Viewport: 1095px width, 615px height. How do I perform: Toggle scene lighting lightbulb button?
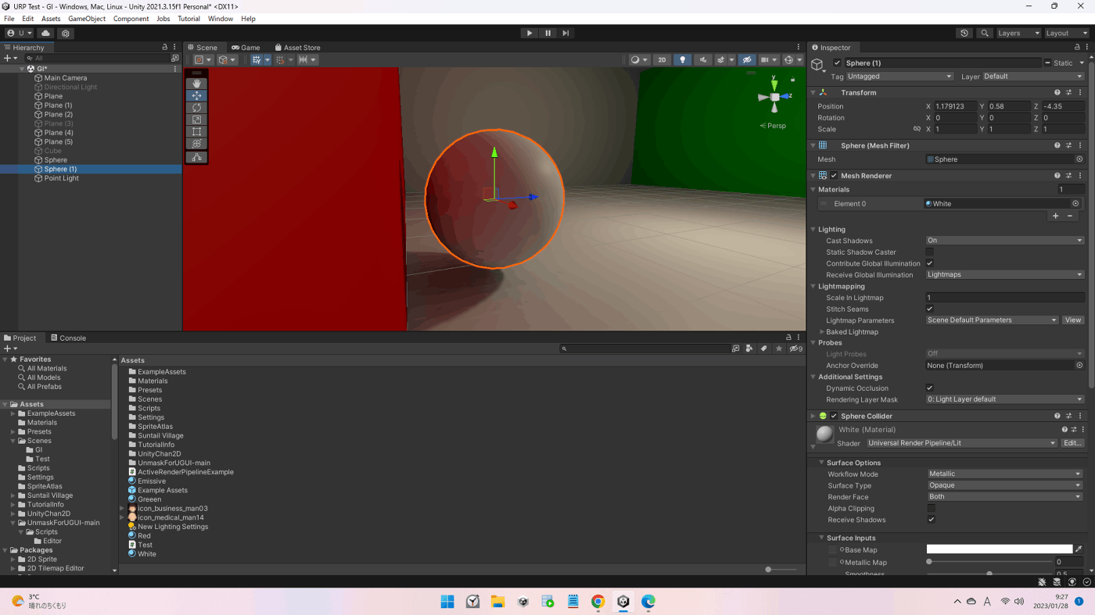click(x=682, y=59)
